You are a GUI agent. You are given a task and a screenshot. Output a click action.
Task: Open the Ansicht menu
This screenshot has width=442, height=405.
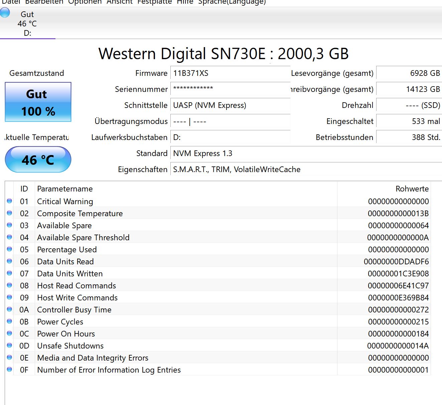click(120, 2)
